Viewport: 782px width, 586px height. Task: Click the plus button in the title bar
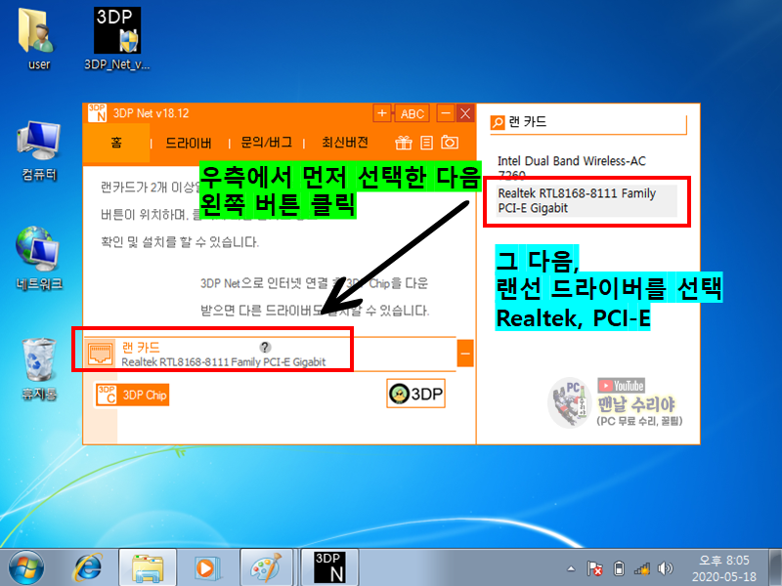382,113
